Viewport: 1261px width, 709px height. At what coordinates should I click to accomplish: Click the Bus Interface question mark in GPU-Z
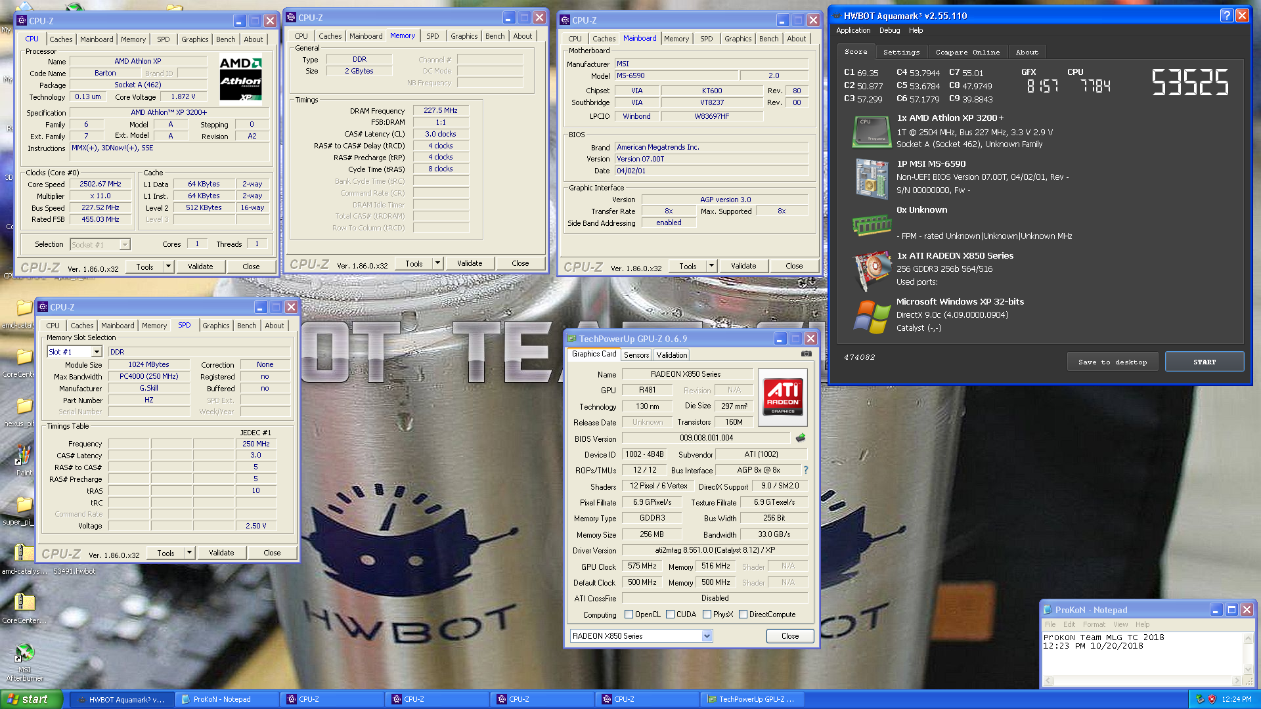(806, 470)
